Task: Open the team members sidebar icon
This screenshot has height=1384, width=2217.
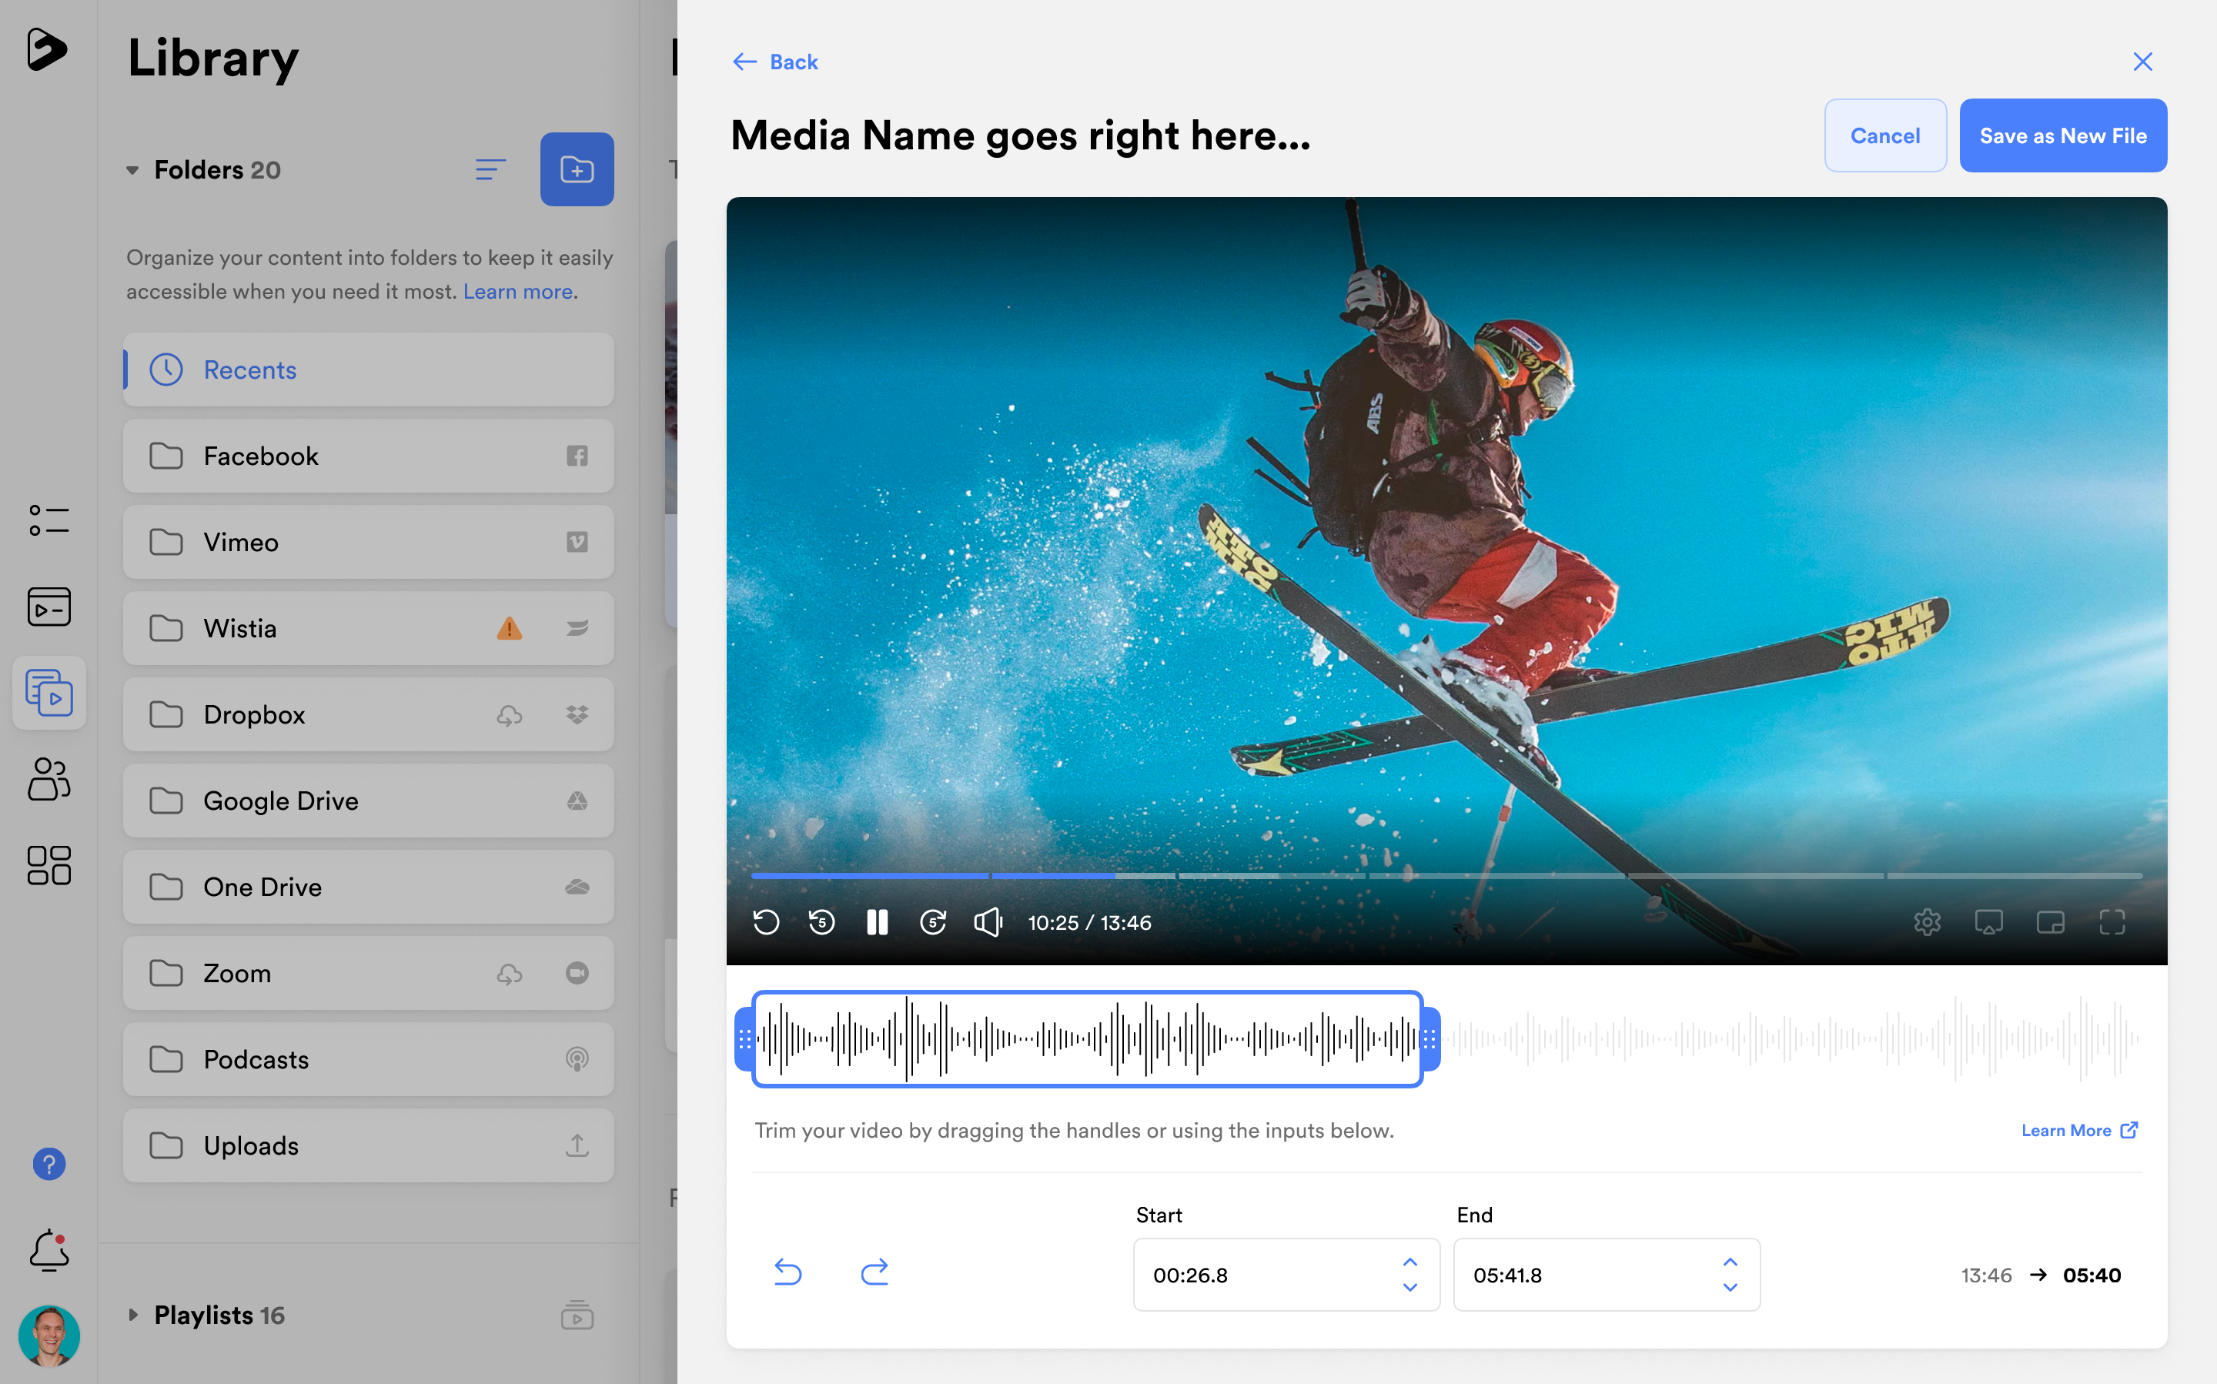Action: 48,779
